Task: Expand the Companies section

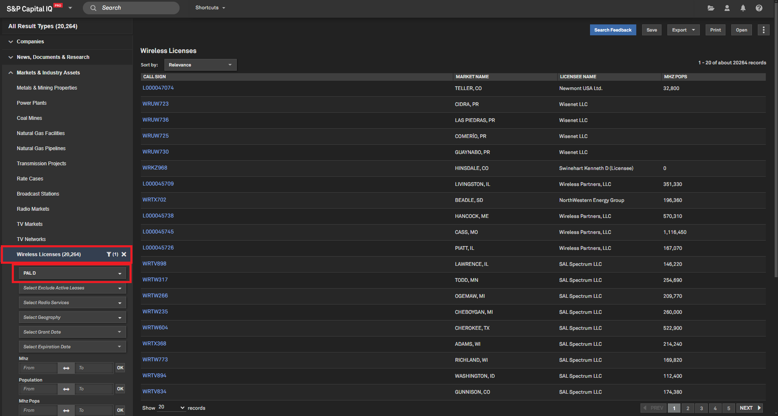Action: [x=30, y=42]
